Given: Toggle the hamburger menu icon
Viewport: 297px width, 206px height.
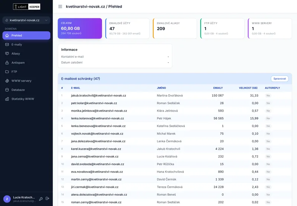Looking at the screenshot, I should (60, 7).
